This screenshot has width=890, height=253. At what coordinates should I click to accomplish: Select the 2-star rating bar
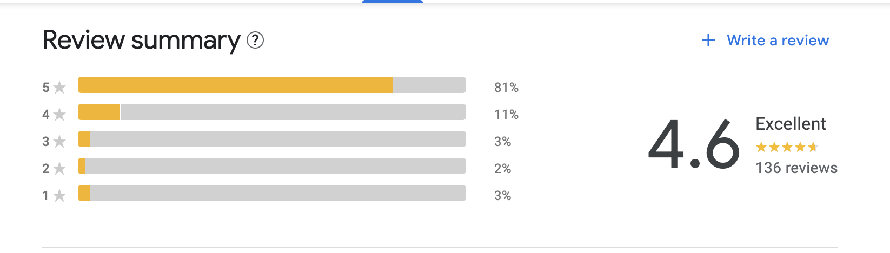coord(272,166)
